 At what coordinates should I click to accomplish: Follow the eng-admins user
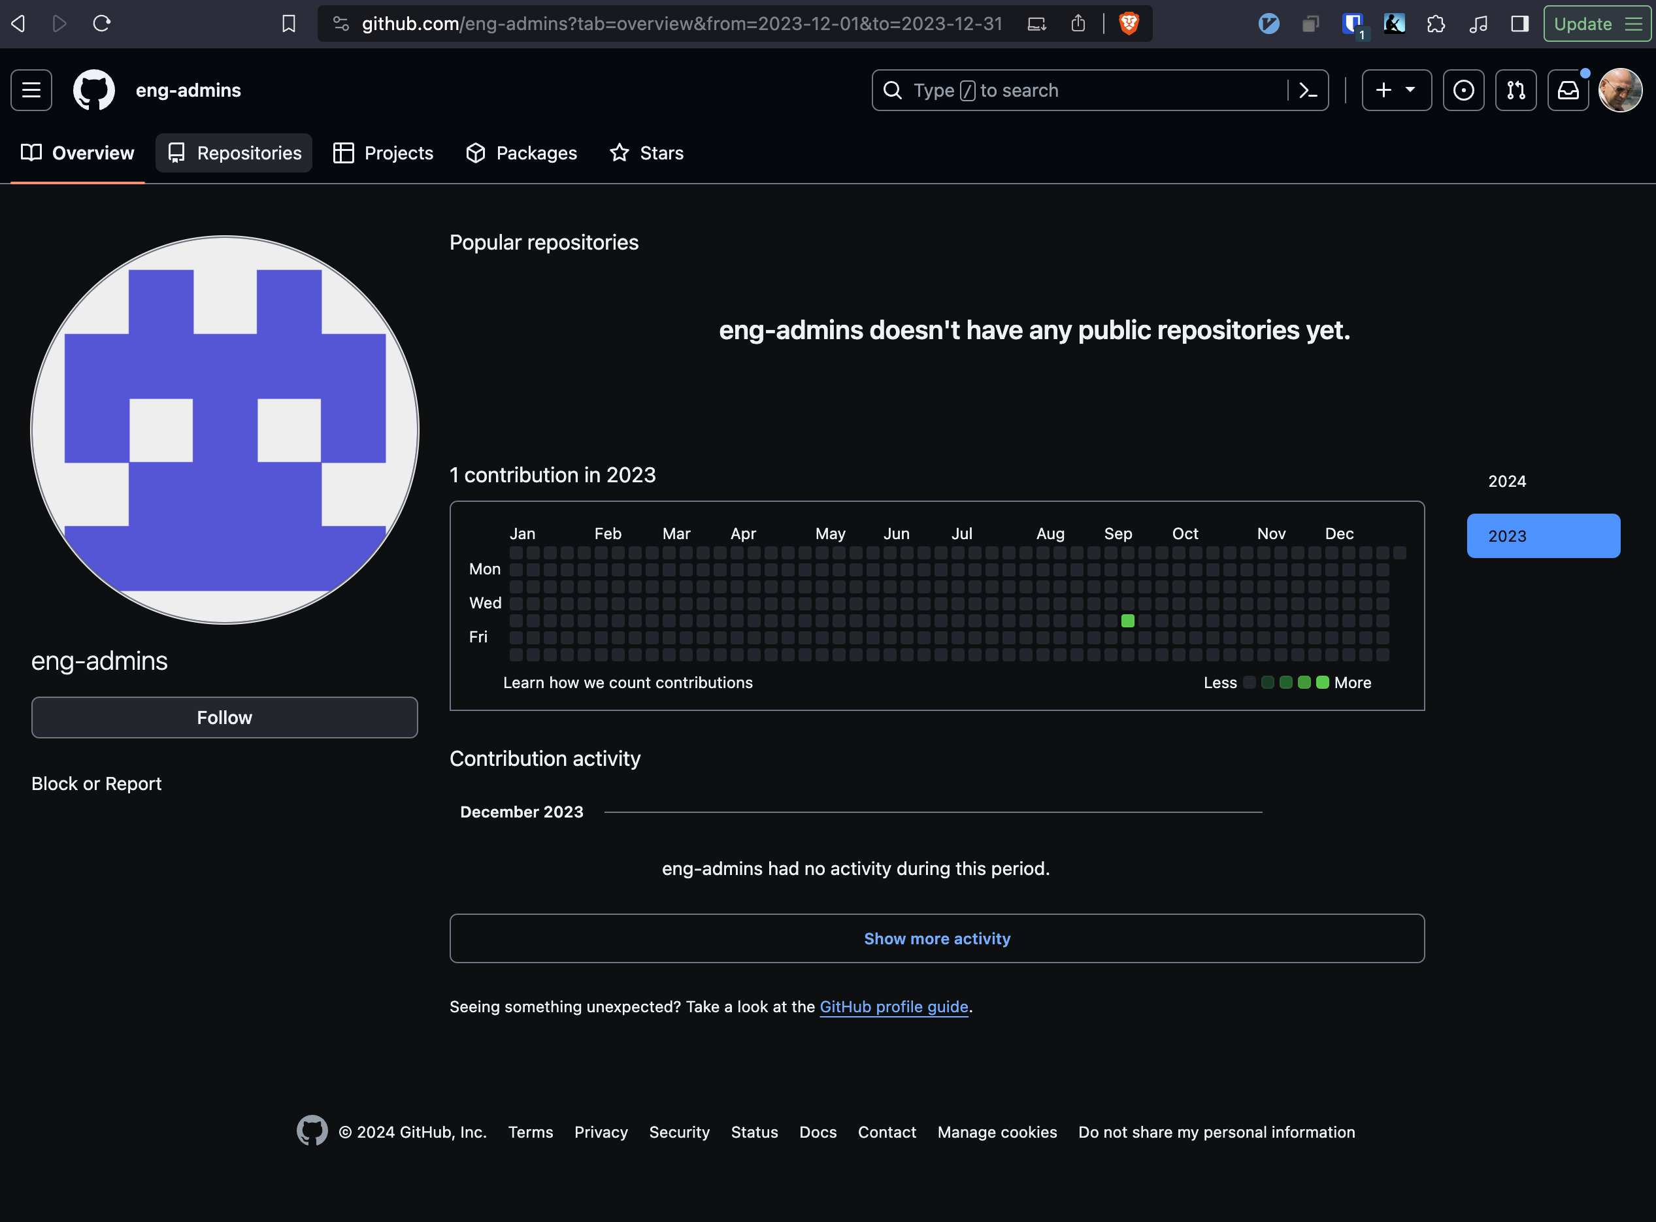tap(224, 718)
